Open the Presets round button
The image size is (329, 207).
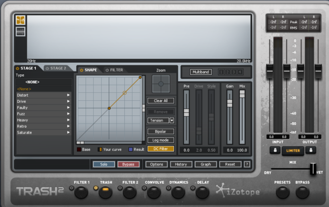point(282,192)
